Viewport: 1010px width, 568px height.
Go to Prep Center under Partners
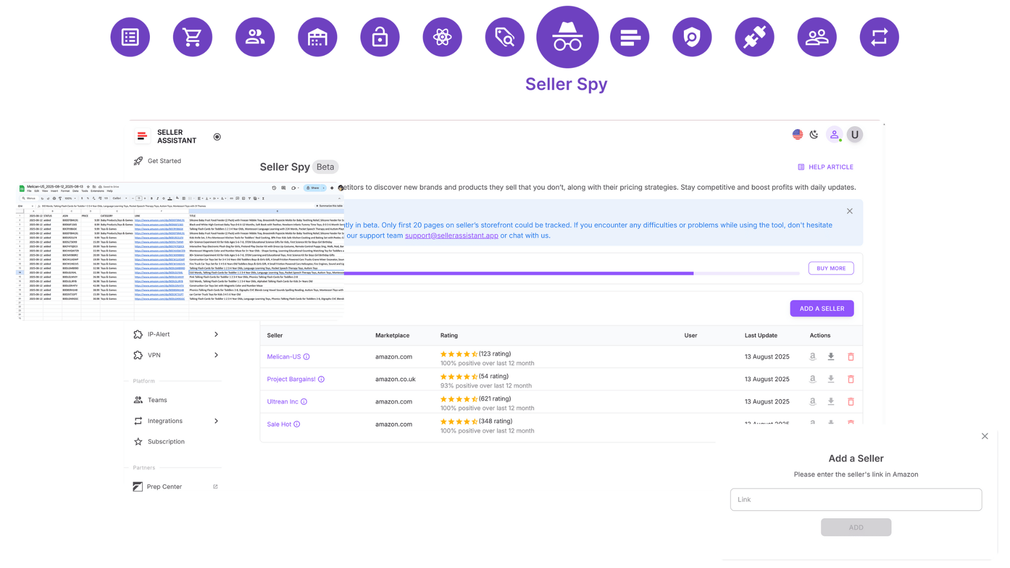pos(164,486)
